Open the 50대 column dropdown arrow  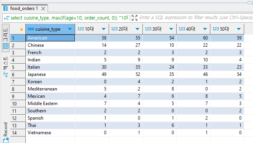coord(239,29)
